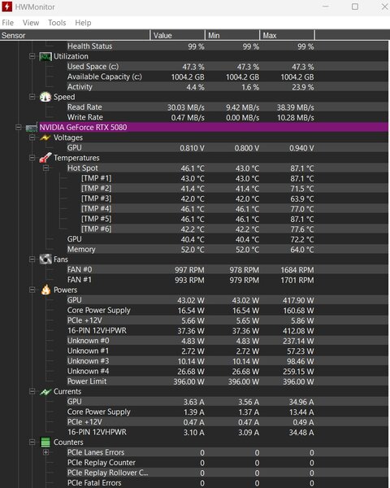The image size is (390, 488).
Task: Maximize the HWMonitor window
Action: [355, 7]
